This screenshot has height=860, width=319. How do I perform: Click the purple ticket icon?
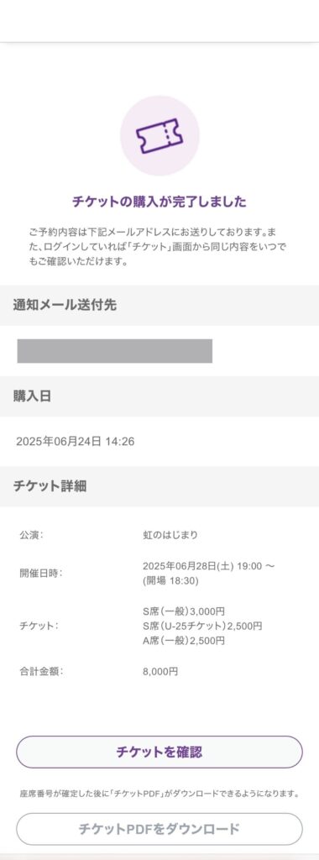coord(159,135)
